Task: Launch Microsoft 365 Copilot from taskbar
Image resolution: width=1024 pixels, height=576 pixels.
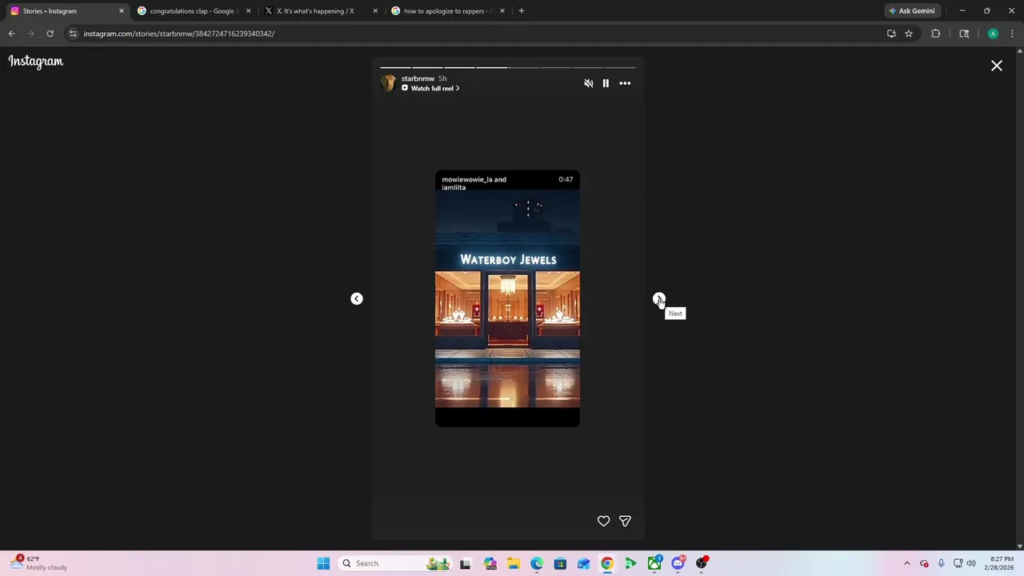Action: click(490, 563)
